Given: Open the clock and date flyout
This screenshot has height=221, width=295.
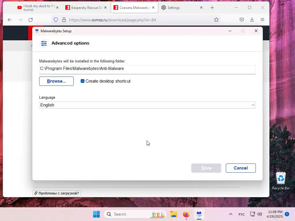Looking at the screenshot, I should (x=275, y=214).
